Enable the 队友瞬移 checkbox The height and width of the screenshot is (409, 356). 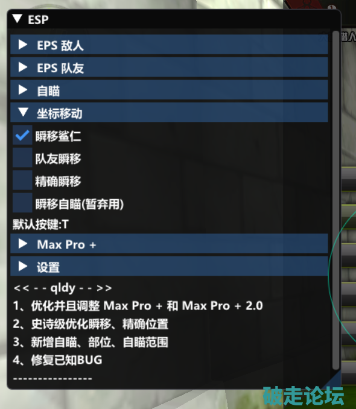[x=22, y=157]
